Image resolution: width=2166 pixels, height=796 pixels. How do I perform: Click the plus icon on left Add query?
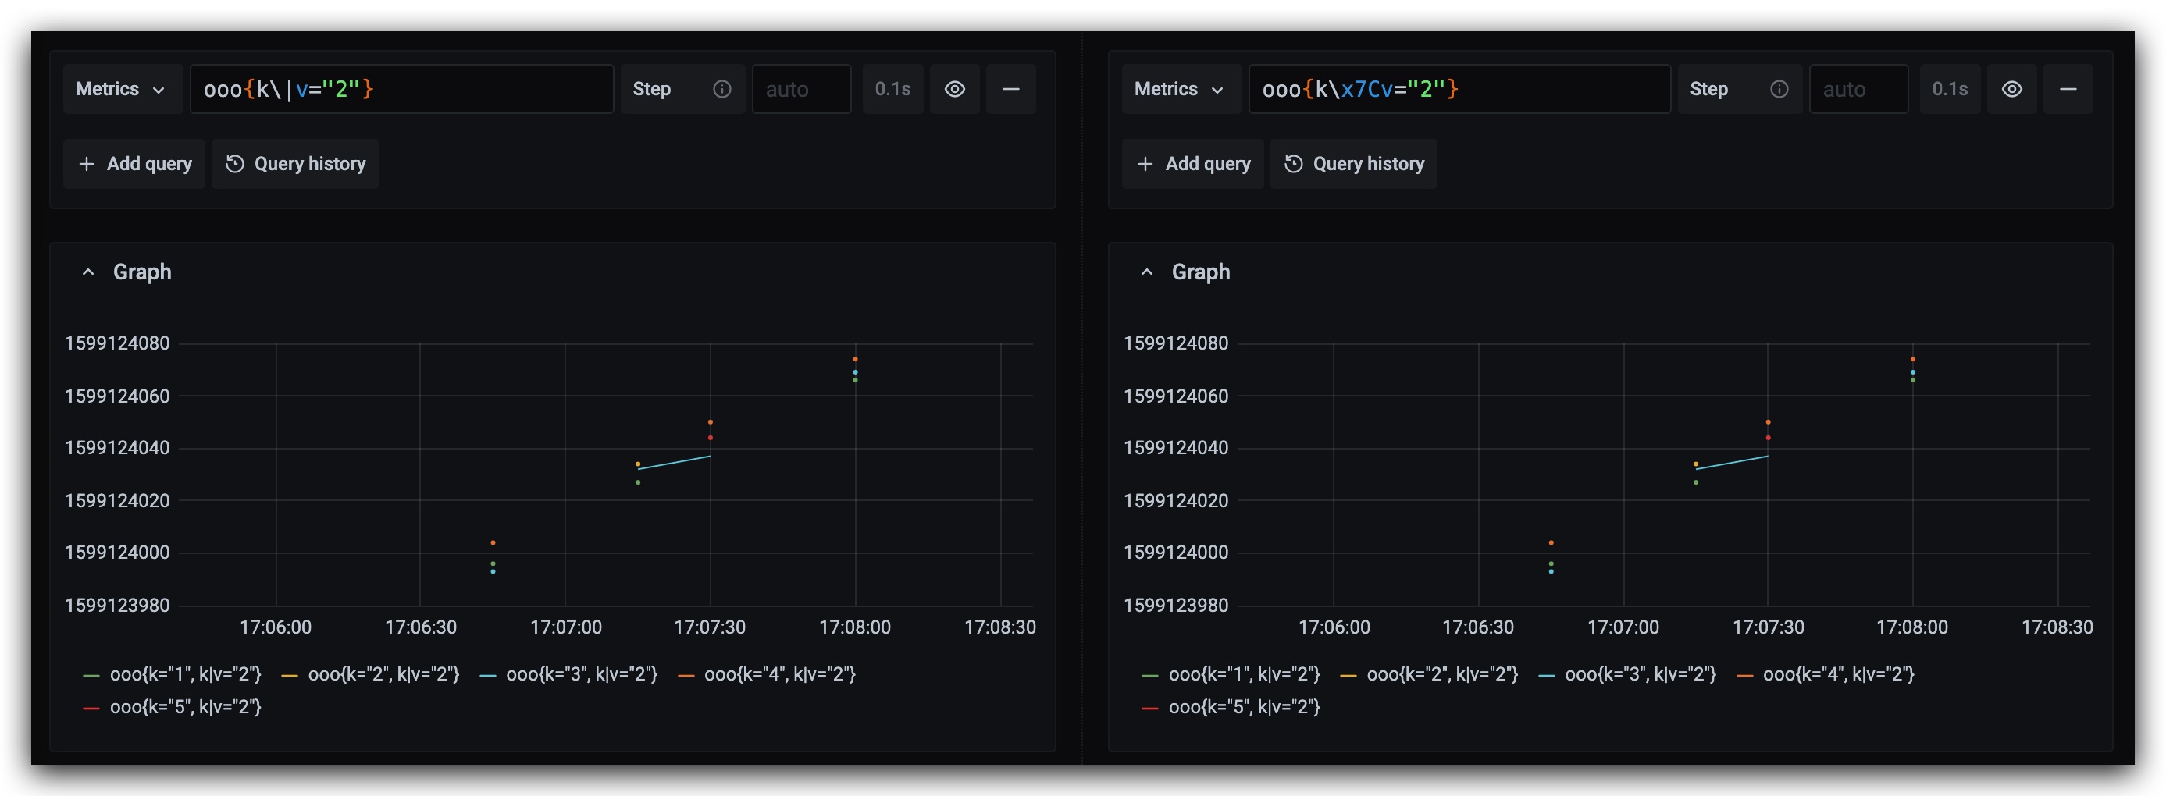click(87, 164)
